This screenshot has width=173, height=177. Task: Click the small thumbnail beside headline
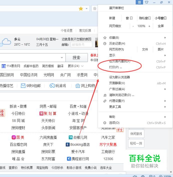(x=96, y=42)
